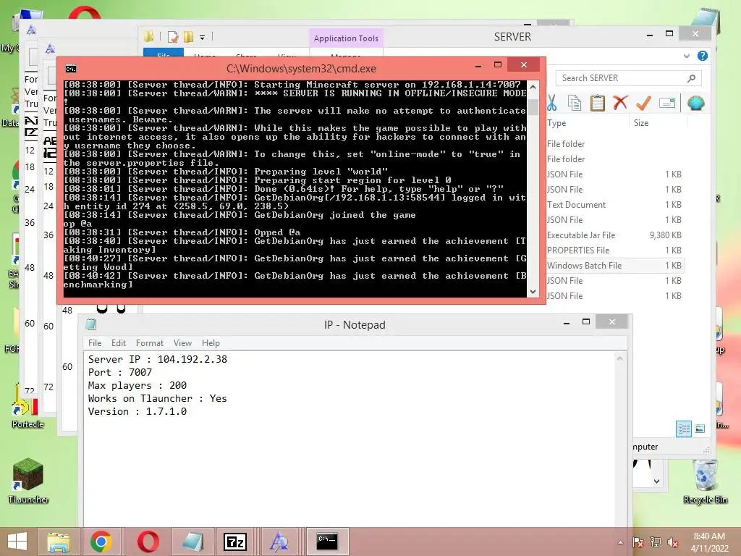Click orange checkmark icon in SERVER toolbar
Screen dimensions: 741x556
tap(643, 103)
